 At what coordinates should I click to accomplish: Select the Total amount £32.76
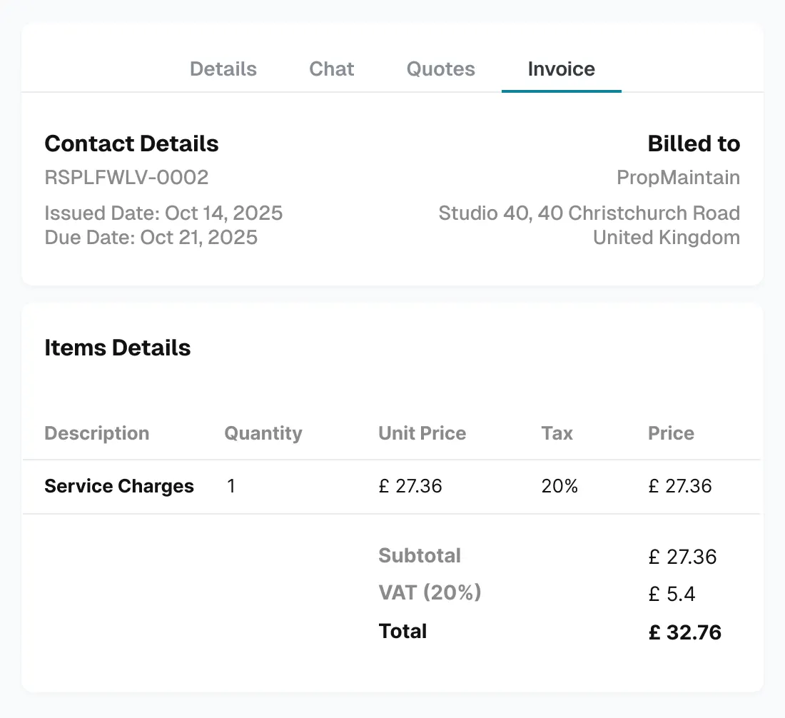pos(685,632)
